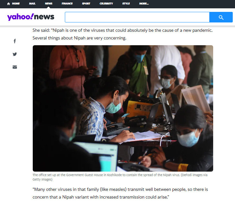
Task: Open the Yahoo News logo
Action: [31, 17]
